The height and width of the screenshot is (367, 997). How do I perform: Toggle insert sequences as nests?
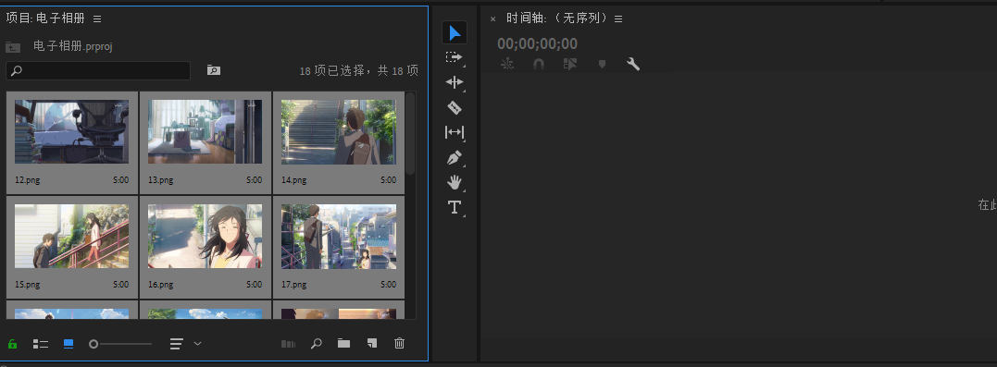pos(506,64)
